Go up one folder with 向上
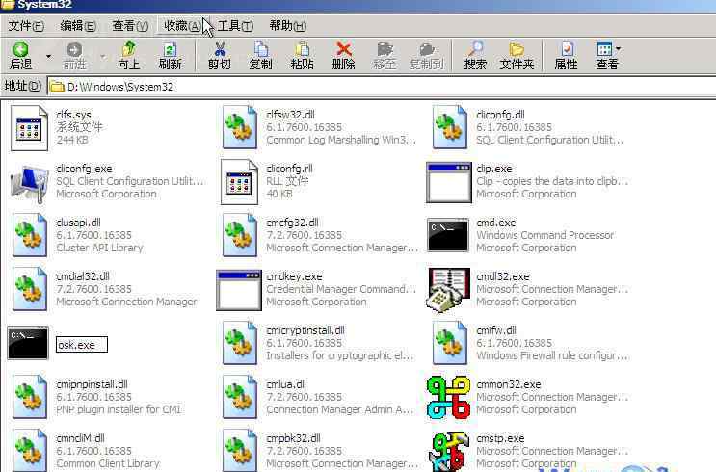This screenshot has height=472, width=716. point(128,56)
